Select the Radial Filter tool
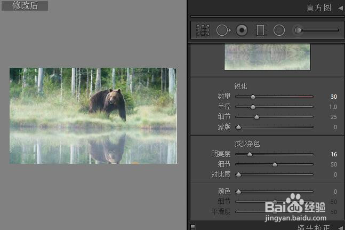Image resolution: width=345 pixels, height=230 pixels. click(x=279, y=30)
